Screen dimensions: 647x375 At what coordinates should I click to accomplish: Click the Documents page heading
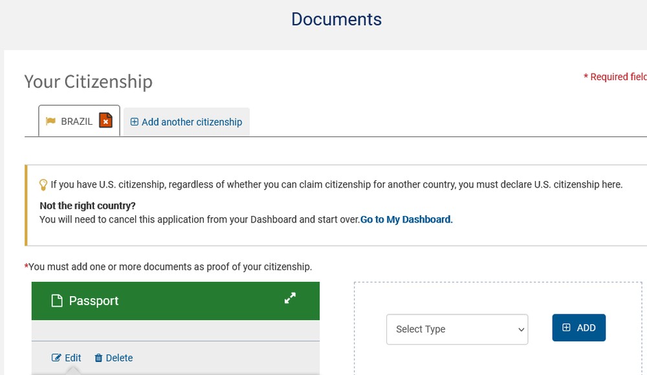[x=336, y=19]
